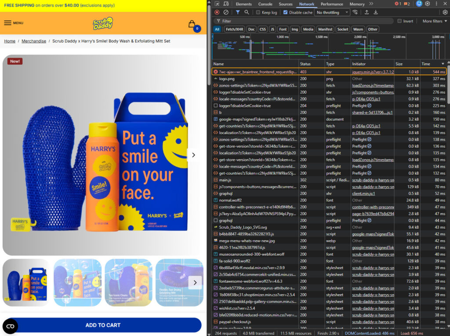Export HAR file download icon
Viewport: 450px width, 336px height.
[x=376, y=12]
